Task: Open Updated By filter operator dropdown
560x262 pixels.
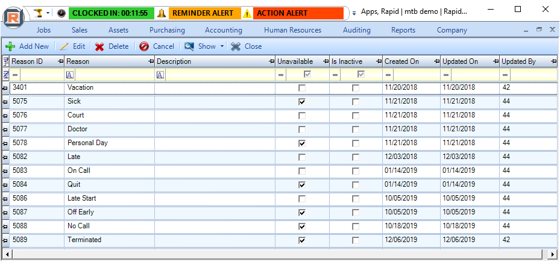Action: [x=505, y=75]
